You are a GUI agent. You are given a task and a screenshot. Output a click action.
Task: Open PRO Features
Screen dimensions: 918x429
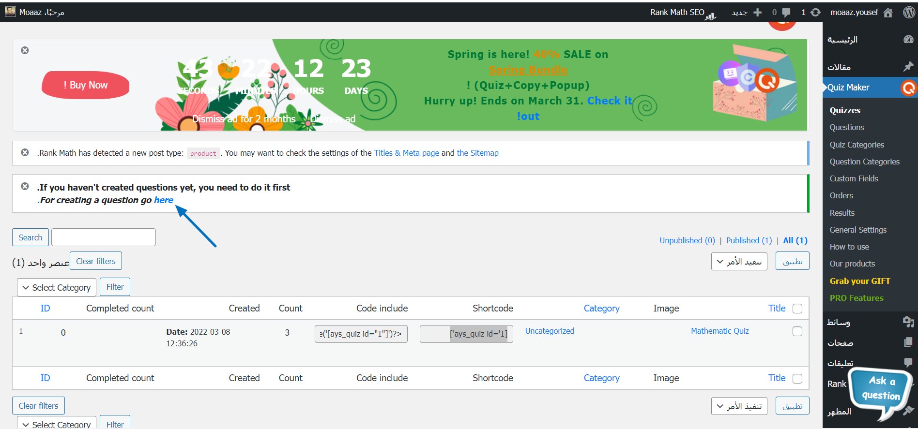pos(857,298)
